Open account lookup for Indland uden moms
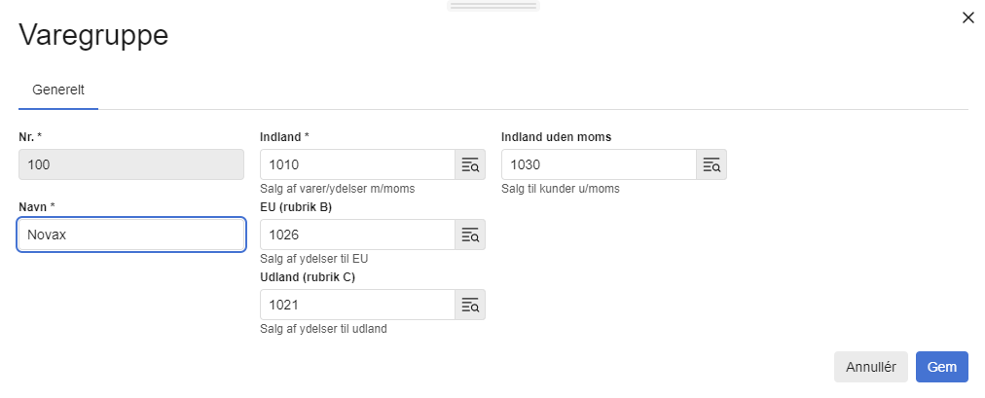The height and width of the screenshot is (398, 985). (711, 165)
